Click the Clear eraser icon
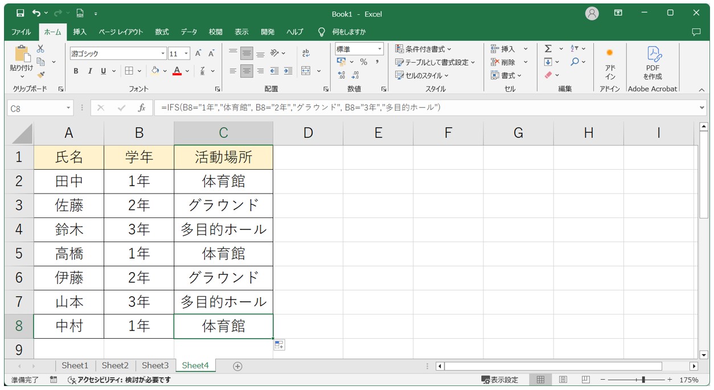The image size is (714, 390). pyautogui.click(x=548, y=75)
